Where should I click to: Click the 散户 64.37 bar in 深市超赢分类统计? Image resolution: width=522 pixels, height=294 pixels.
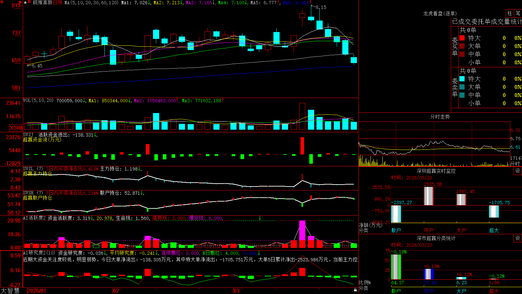coord(396,267)
